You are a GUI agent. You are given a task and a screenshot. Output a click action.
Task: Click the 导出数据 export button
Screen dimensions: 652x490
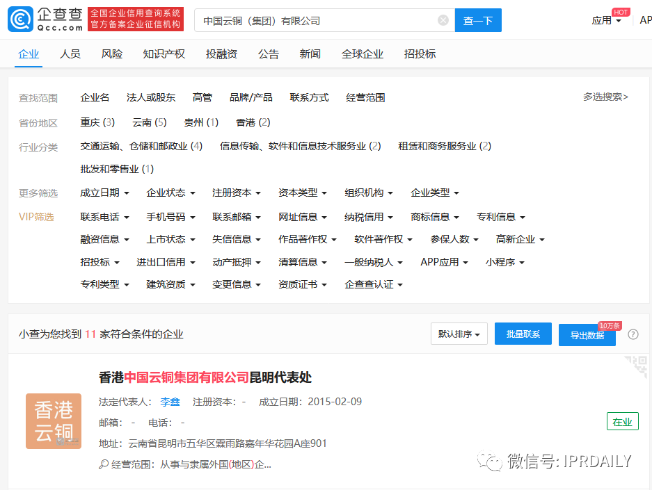pos(587,335)
